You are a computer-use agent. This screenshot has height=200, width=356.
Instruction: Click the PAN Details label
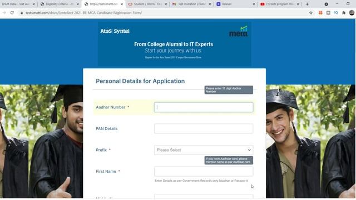pos(107,128)
